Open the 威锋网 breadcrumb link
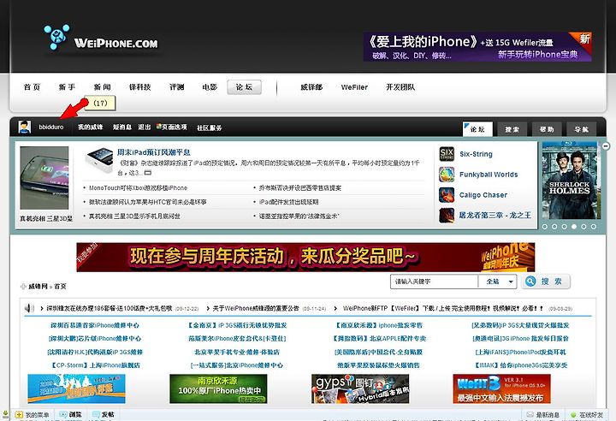This screenshot has width=616, height=421. 38,287
